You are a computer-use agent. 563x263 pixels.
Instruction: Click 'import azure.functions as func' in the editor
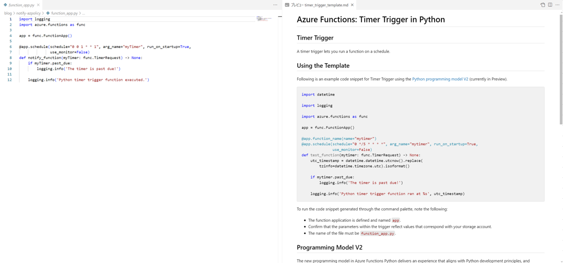(x=52, y=25)
